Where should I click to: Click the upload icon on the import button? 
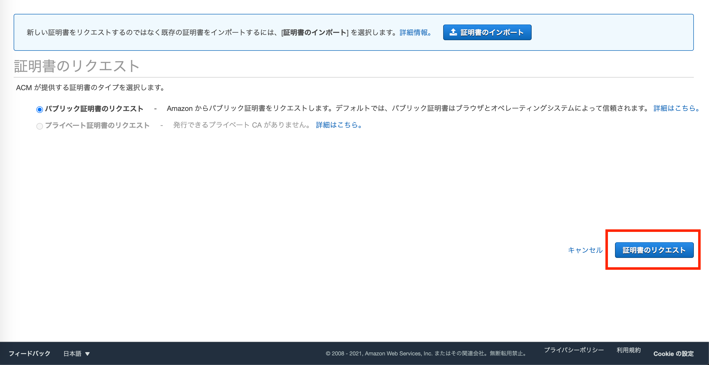click(x=453, y=32)
